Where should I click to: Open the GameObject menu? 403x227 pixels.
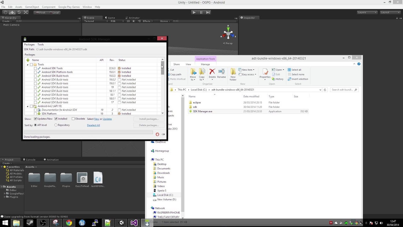point(32,7)
